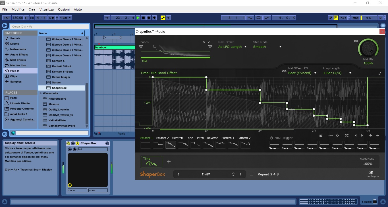Select Kontakt 5 16out plug-in entry
This screenshot has width=388, height=207.
click(x=61, y=72)
